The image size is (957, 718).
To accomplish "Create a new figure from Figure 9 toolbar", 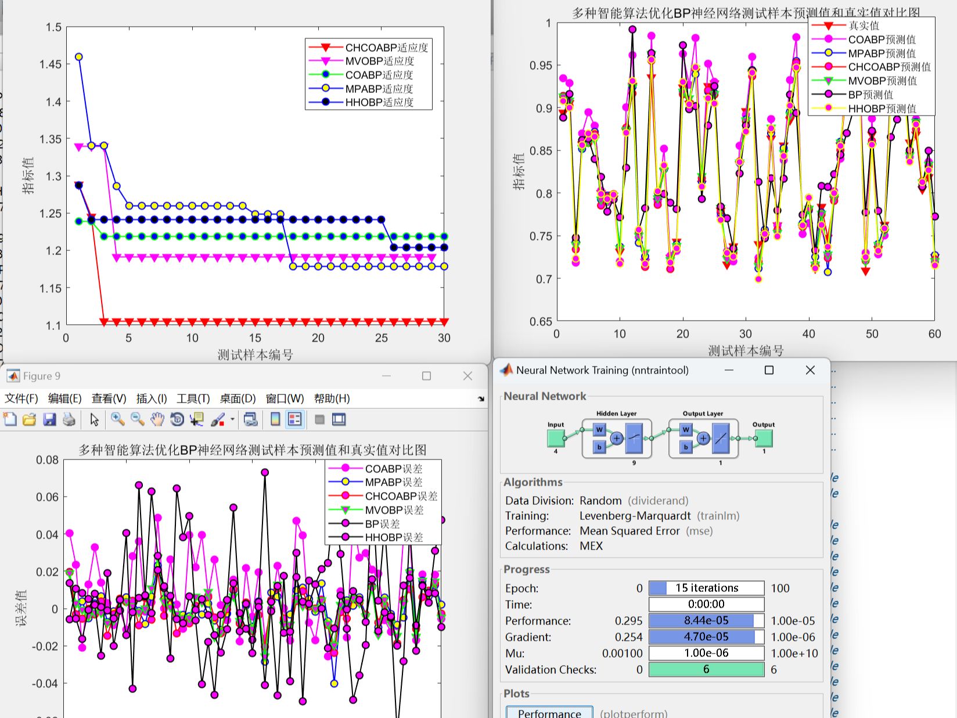I will coord(10,419).
